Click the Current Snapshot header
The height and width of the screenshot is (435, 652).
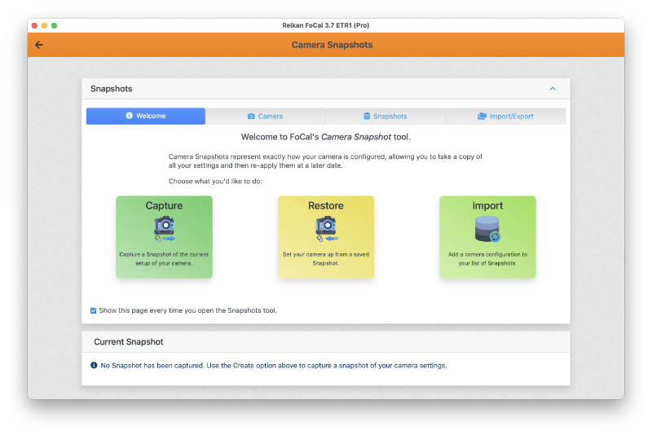click(326, 341)
